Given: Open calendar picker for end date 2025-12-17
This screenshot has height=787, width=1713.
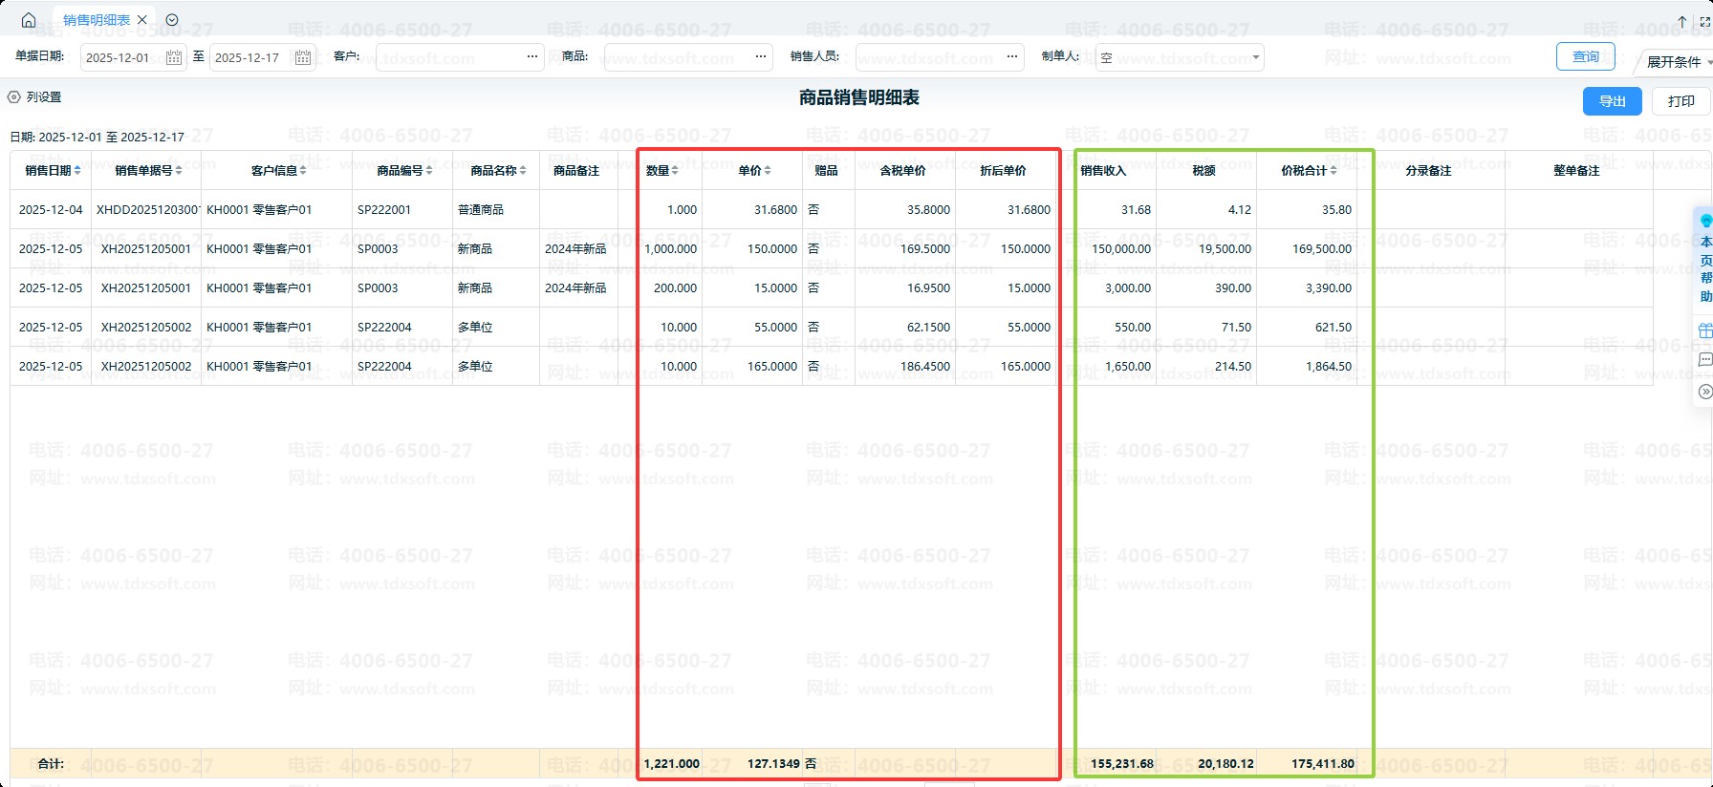Looking at the screenshot, I should point(302,57).
